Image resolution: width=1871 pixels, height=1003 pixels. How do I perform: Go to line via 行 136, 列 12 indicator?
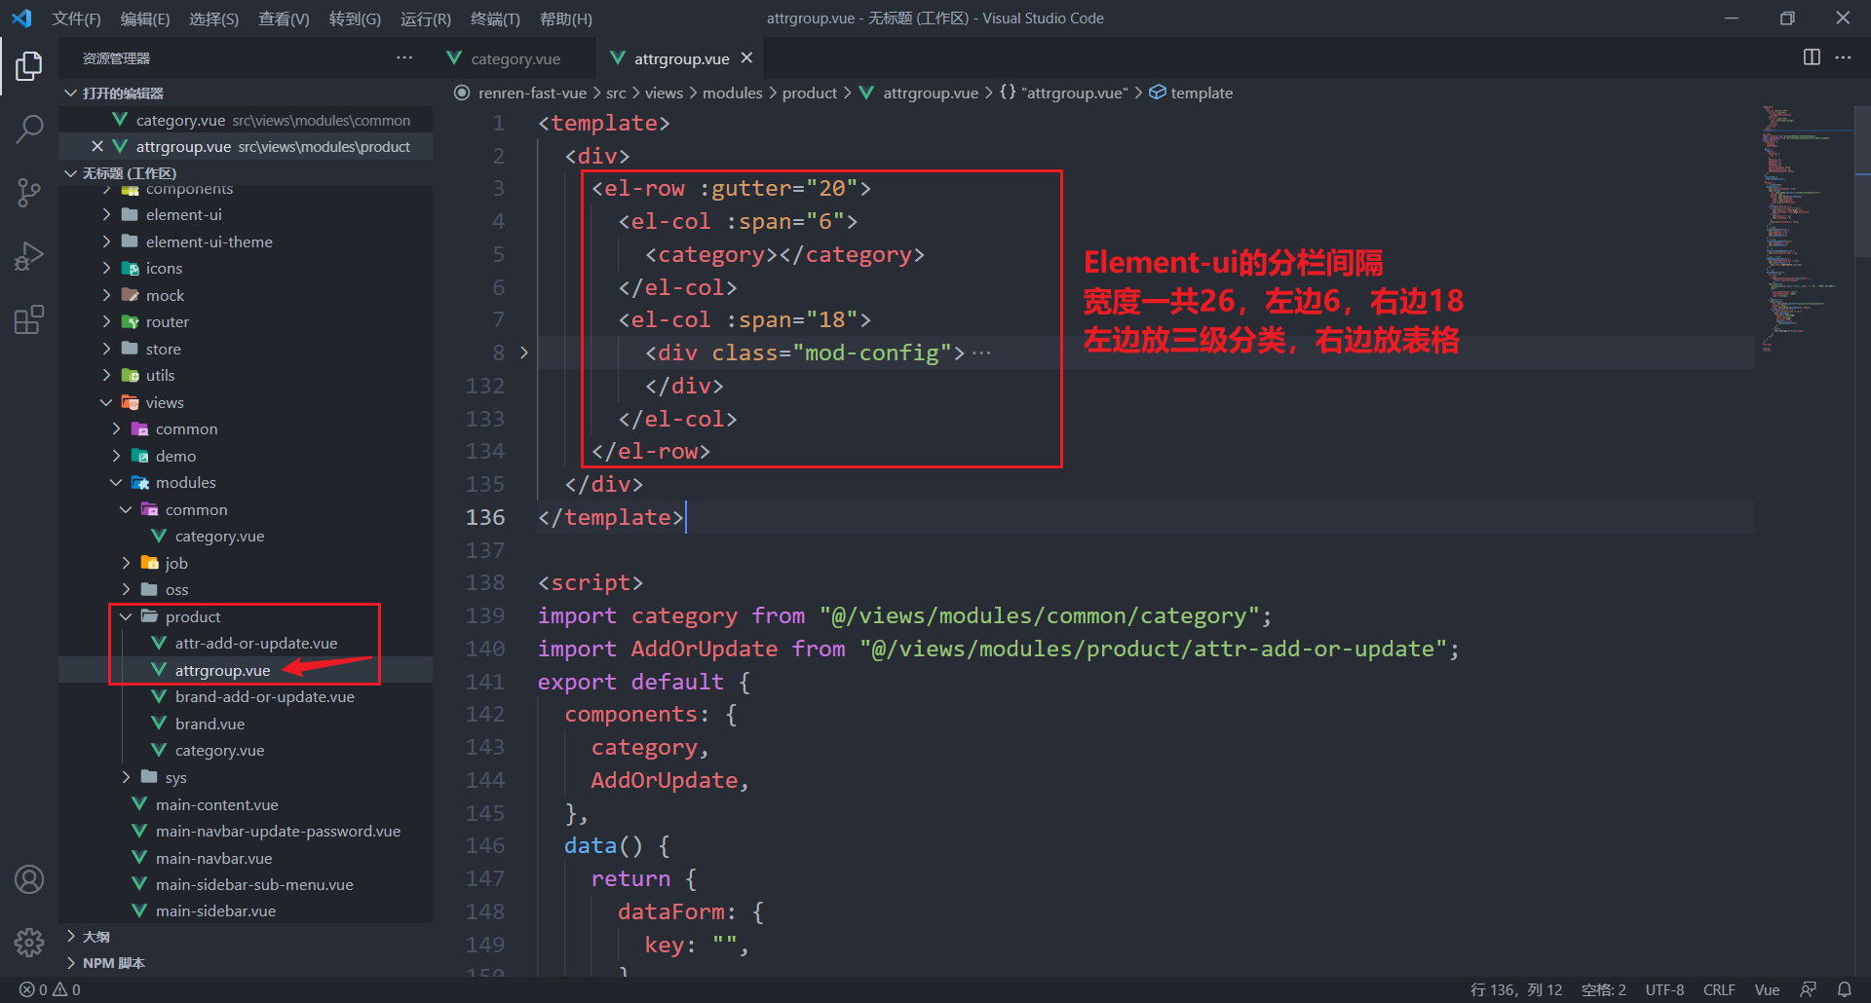click(x=1515, y=989)
